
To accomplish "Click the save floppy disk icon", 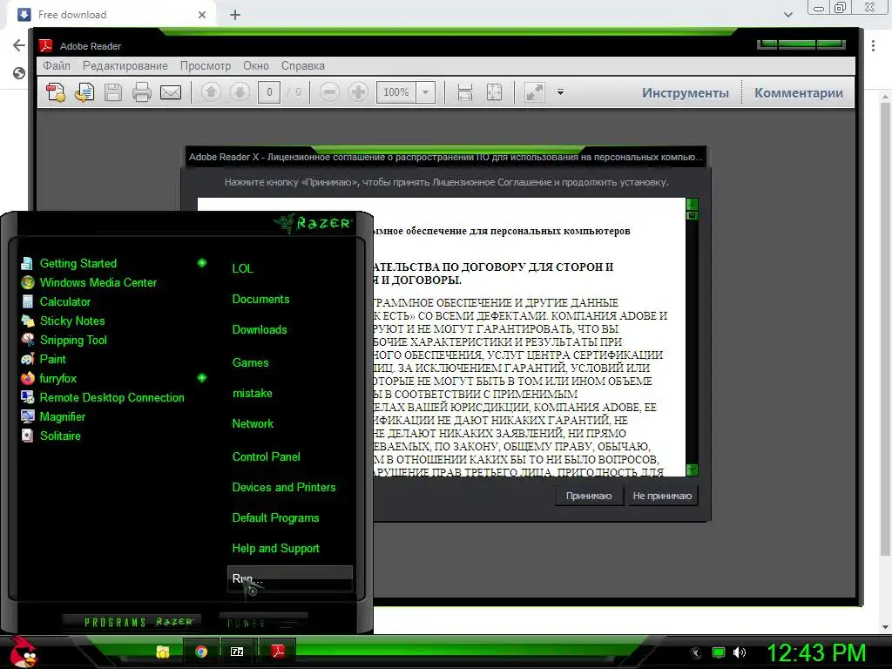I will (113, 92).
